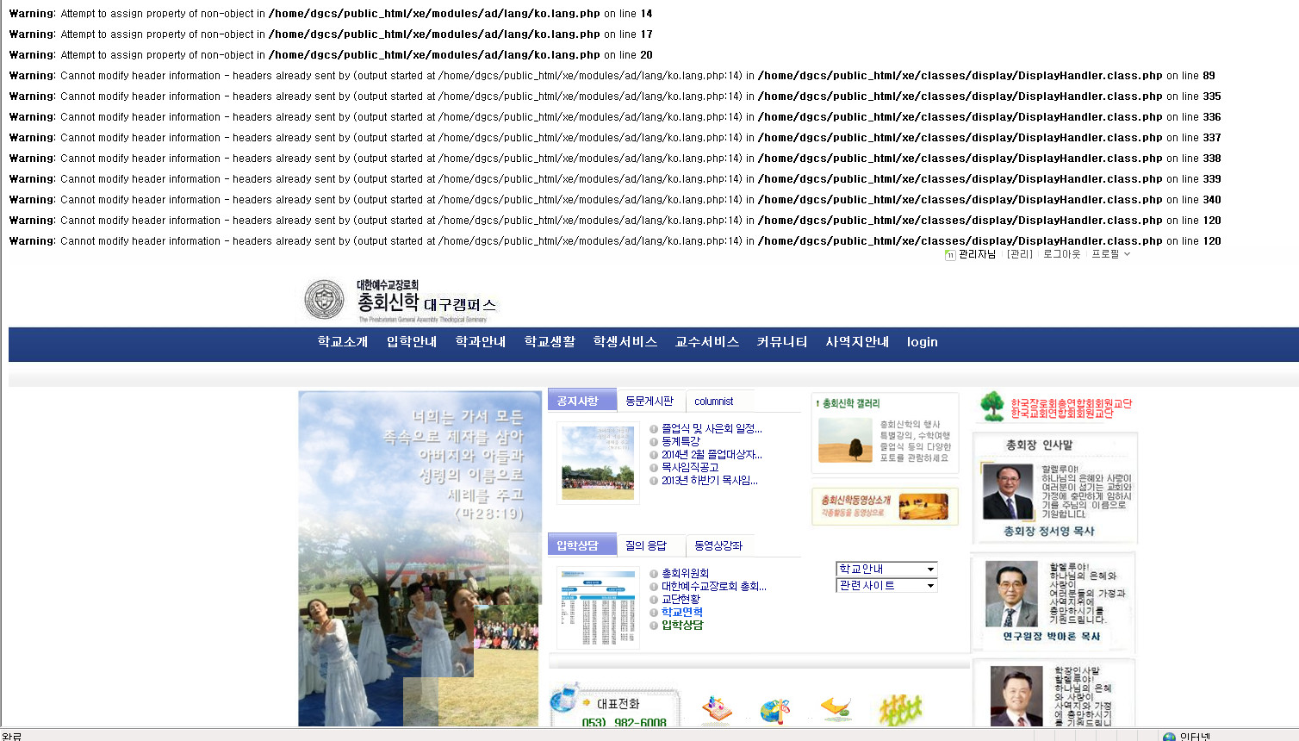1299x741 pixels.
Task: Click the small '11' badge beside 관리자님
Action: pos(950,255)
